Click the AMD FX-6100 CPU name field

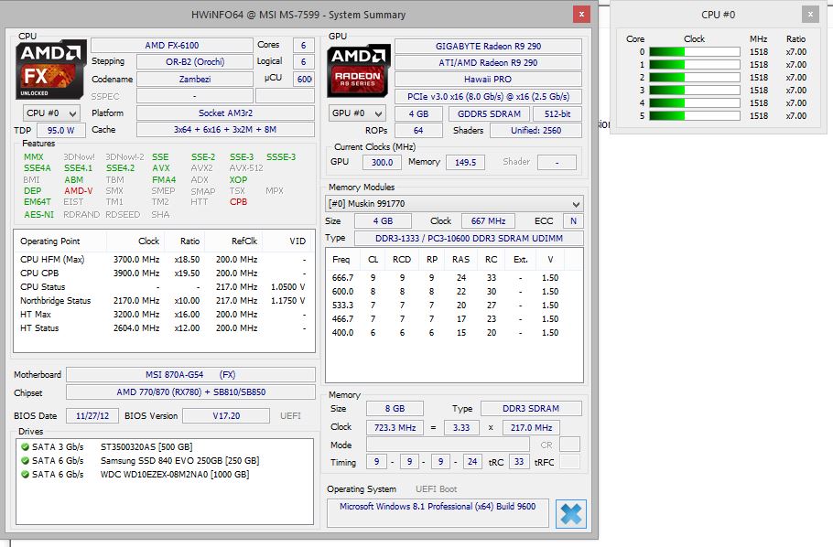pyautogui.click(x=171, y=45)
